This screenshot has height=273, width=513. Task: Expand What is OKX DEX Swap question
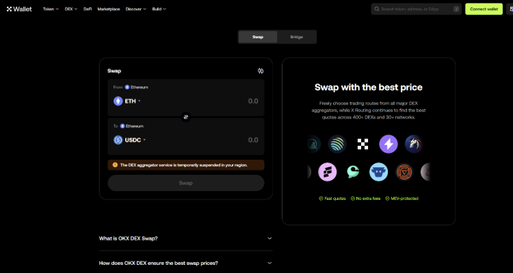coord(185,238)
